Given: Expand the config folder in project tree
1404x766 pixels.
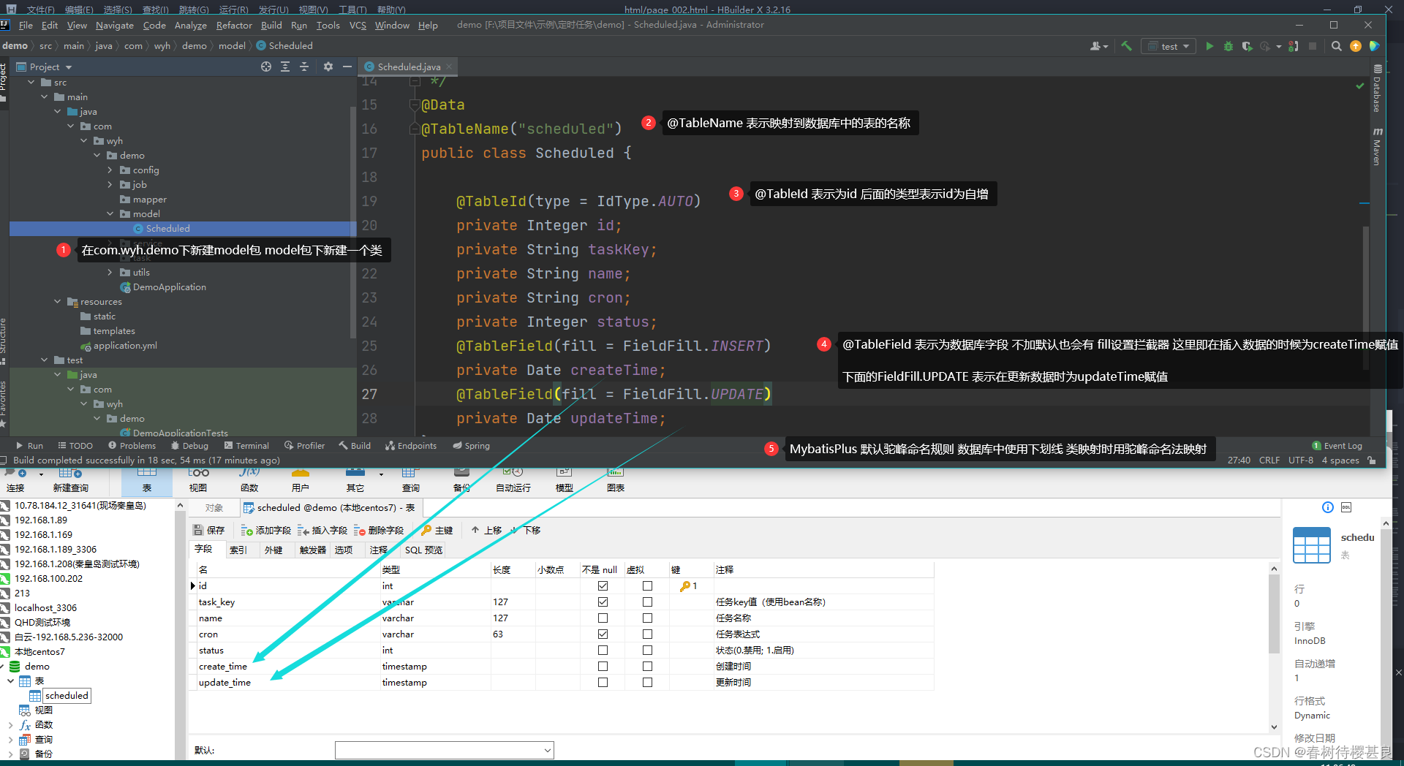Looking at the screenshot, I should point(110,170).
